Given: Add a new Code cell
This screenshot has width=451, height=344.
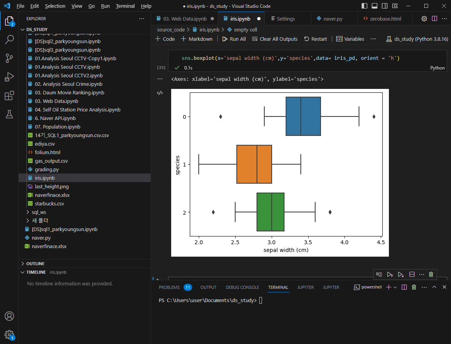Looking at the screenshot, I should tap(165, 39).
